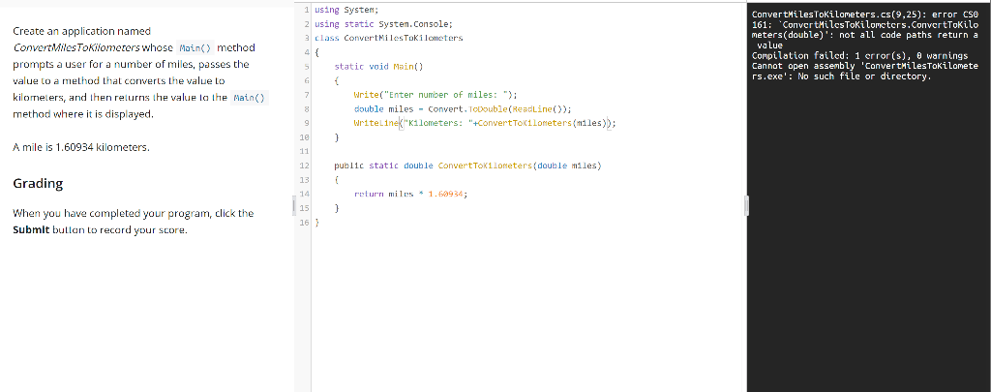Click empty line number 11 in the gutter
Viewport: 991px width, 392px height.
[305, 152]
